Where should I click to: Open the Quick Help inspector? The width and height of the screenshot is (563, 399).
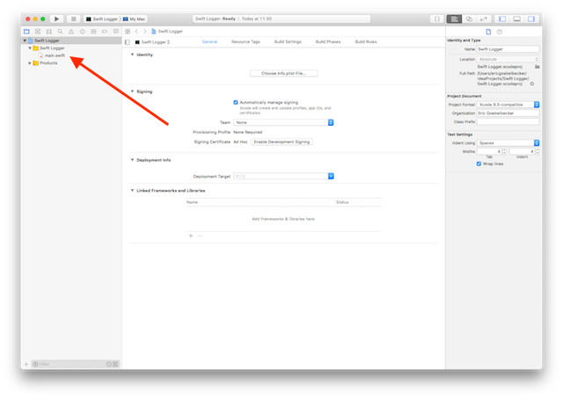pyautogui.click(x=500, y=31)
